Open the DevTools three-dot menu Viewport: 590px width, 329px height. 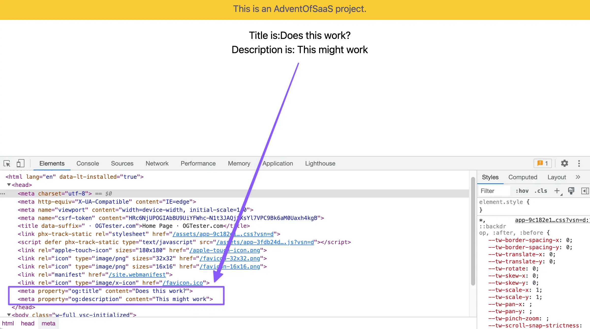(x=579, y=163)
